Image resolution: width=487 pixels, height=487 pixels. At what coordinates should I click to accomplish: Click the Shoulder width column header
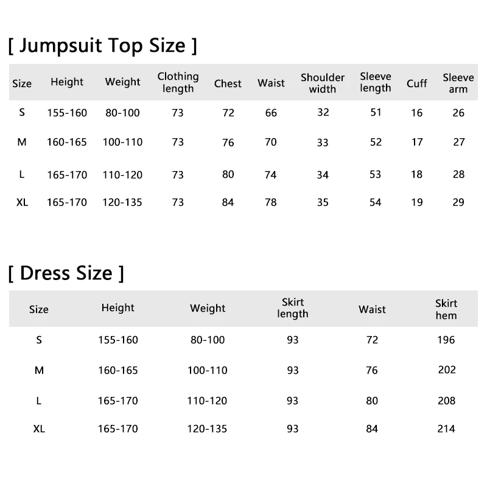323,83
